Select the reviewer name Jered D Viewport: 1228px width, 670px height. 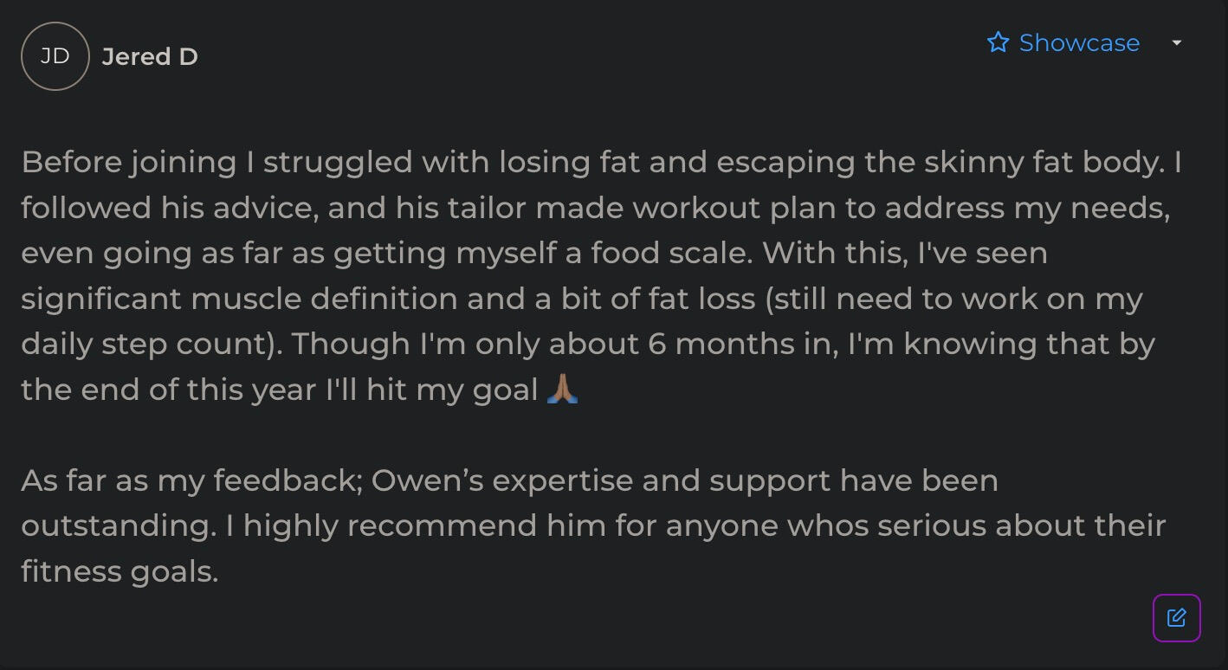150,57
